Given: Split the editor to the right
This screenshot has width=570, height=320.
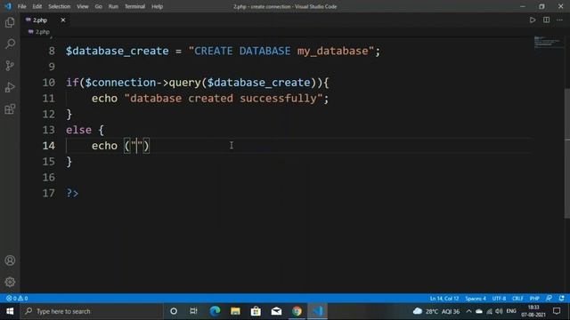Looking at the screenshot, I should click(546, 20).
